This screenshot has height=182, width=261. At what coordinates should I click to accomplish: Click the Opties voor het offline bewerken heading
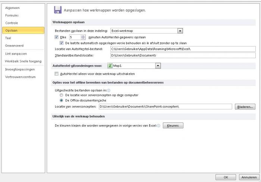[x=108, y=83]
